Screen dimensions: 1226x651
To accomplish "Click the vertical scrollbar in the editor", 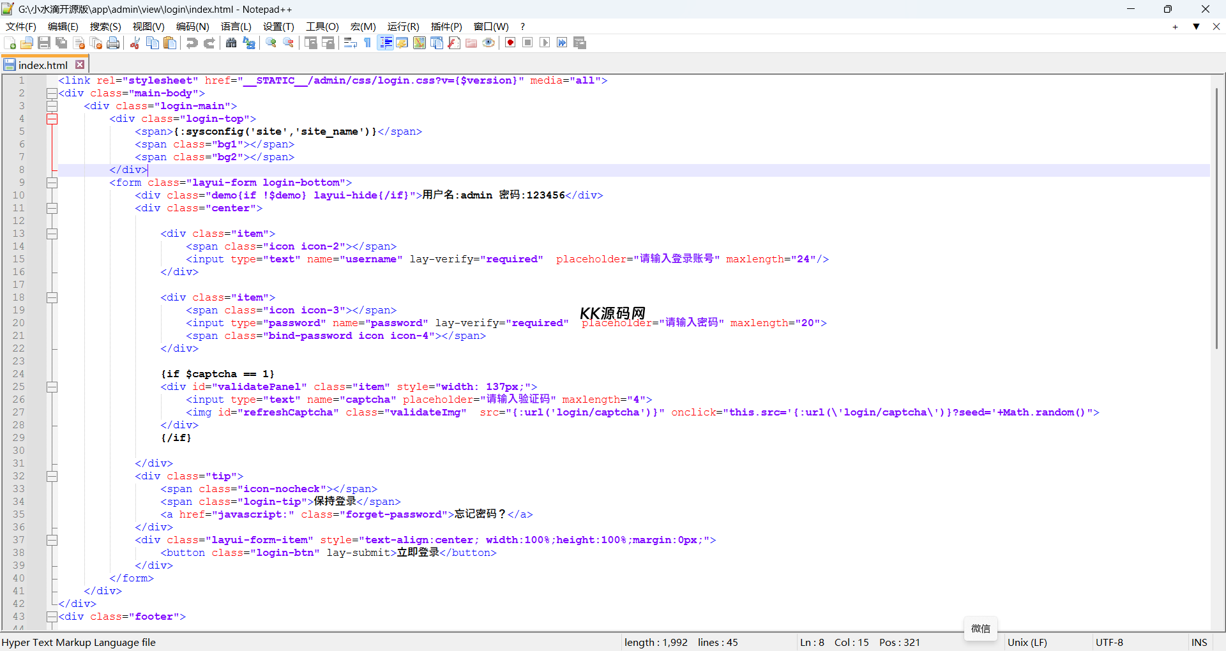I will pos(1216,217).
